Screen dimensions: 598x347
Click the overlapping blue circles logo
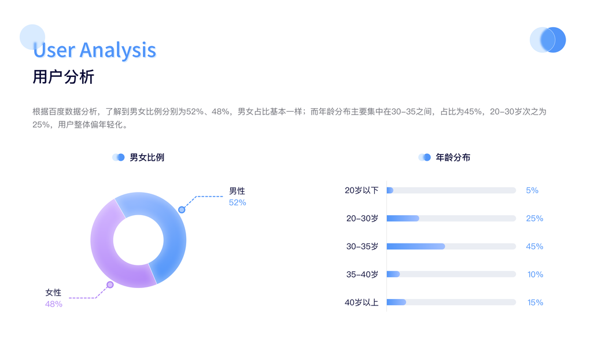point(547,40)
